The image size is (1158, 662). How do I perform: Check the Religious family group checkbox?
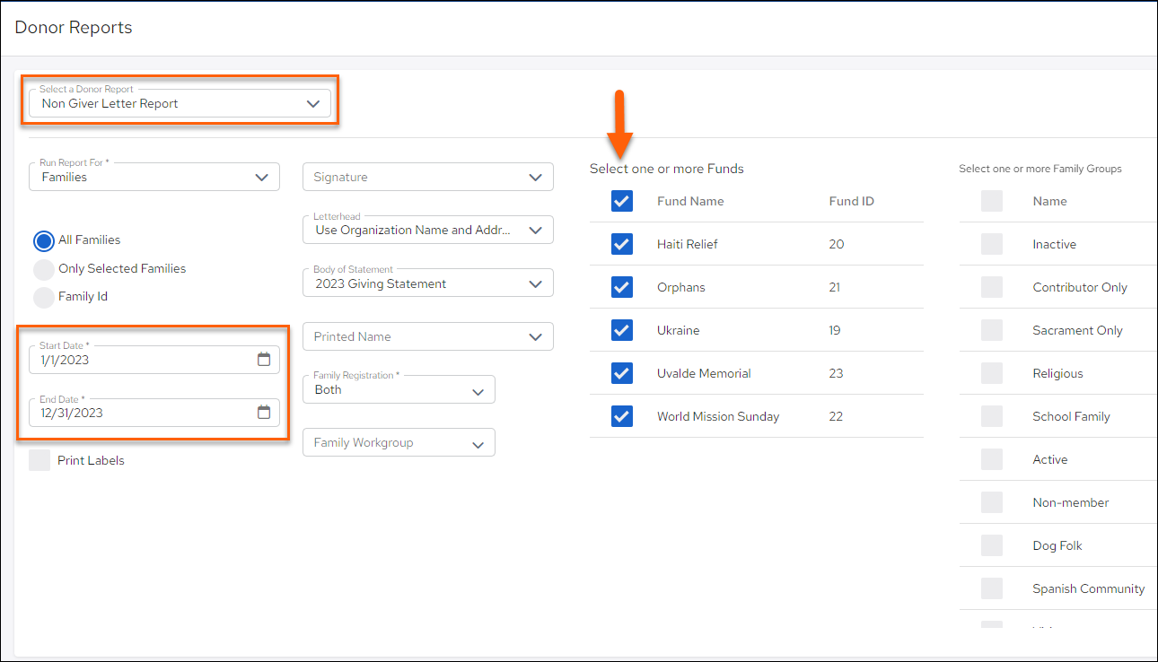[992, 373]
